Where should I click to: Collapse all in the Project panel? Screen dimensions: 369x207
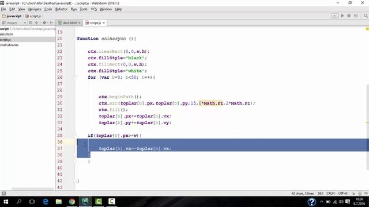click(36, 23)
